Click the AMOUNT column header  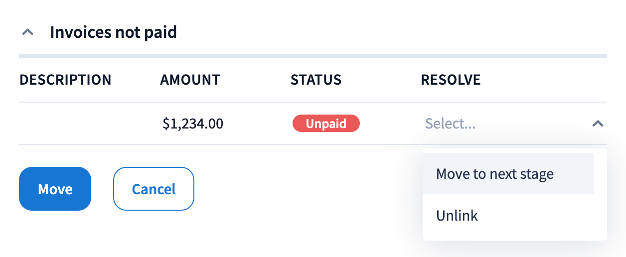click(x=190, y=80)
